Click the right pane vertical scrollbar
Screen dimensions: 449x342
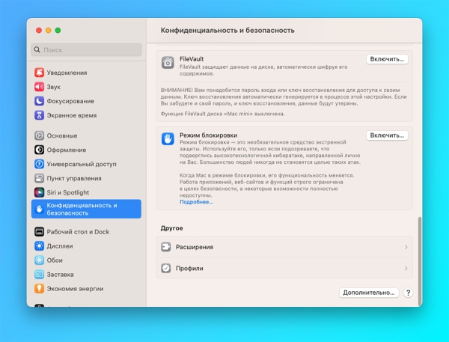[x=419, y=247]
